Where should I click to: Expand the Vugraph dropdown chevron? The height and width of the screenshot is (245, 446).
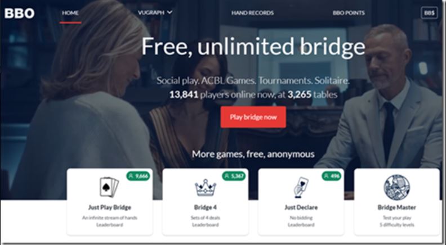point(170,12)
